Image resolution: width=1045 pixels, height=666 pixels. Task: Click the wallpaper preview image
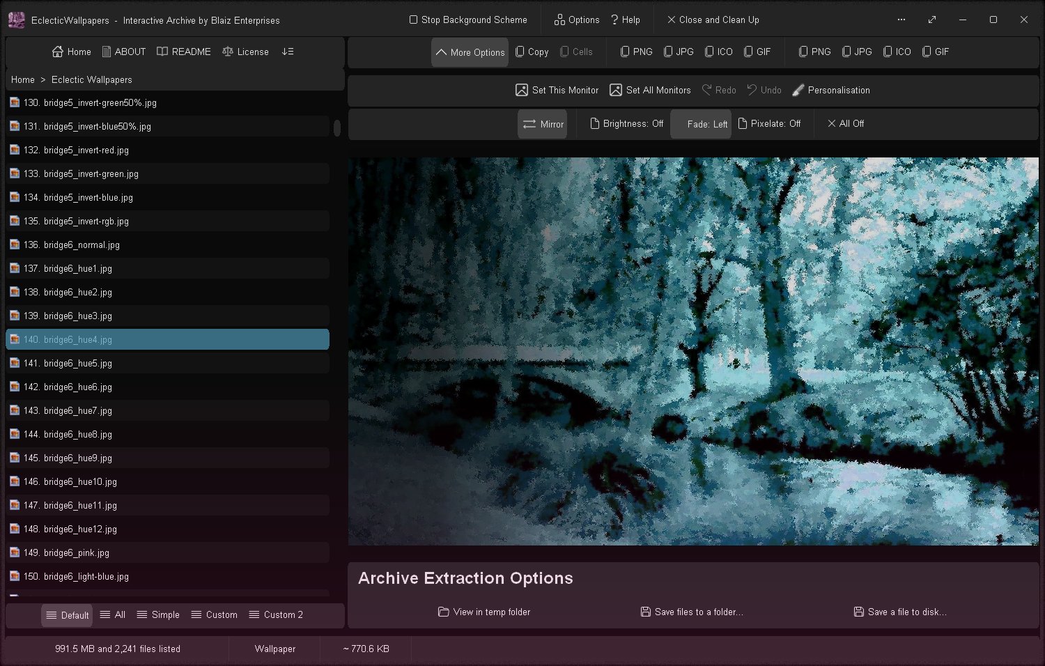[x=693, y=351]
